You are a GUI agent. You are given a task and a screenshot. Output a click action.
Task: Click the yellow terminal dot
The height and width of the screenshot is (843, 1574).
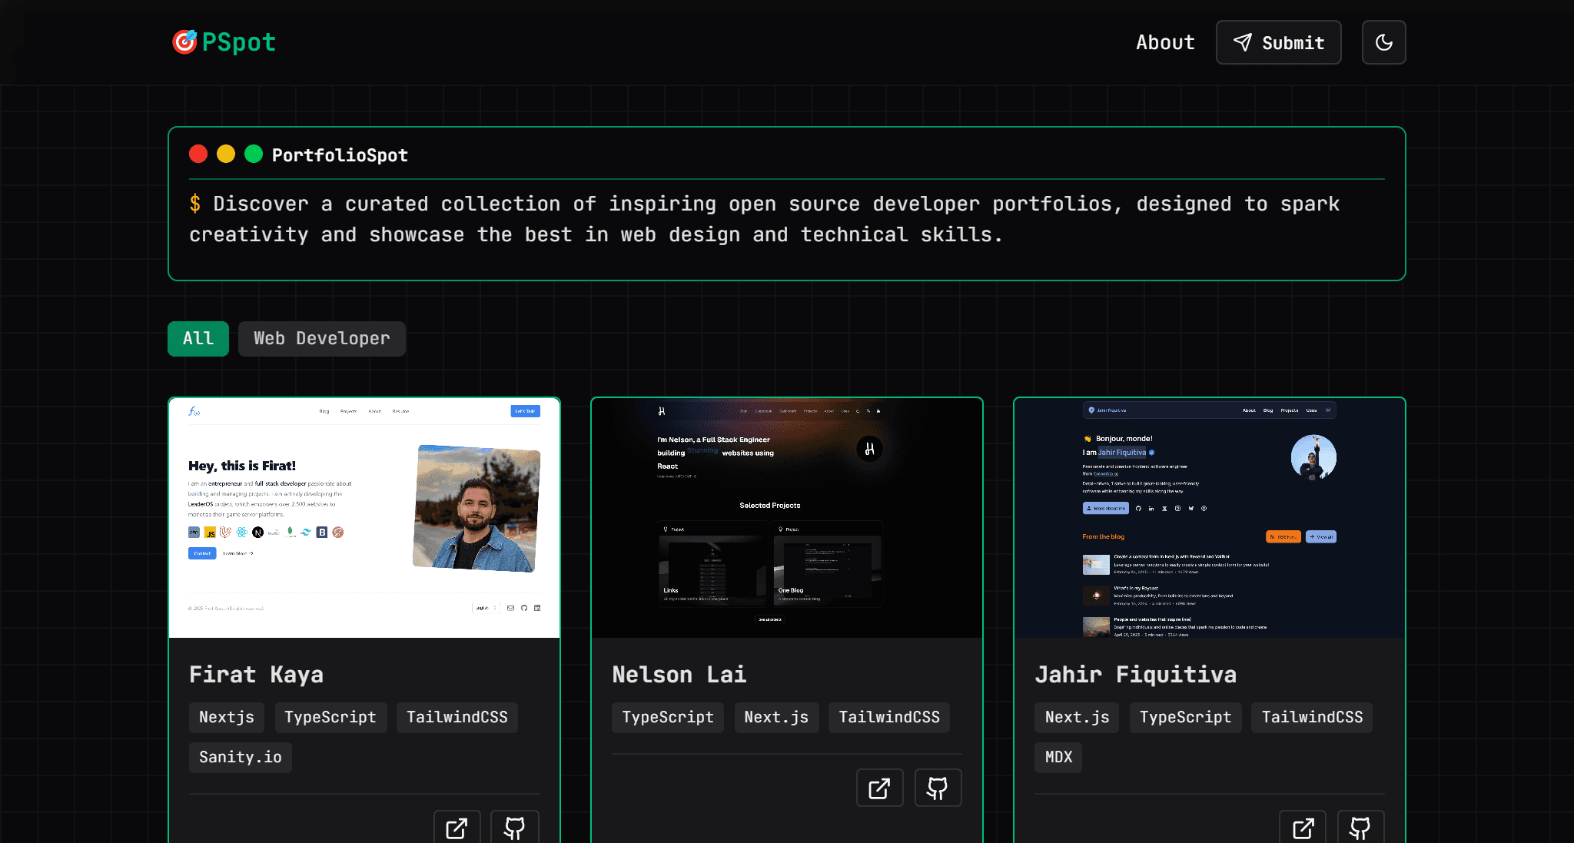226,154
